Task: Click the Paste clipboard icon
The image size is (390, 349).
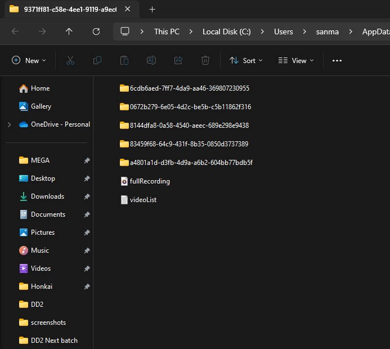Action: (124, 60)
